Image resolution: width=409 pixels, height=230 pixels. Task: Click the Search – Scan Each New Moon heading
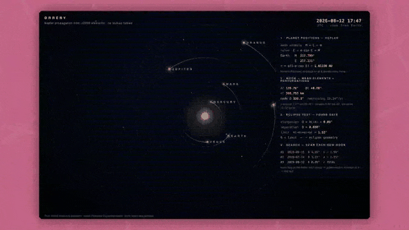(x=313, y=145)
